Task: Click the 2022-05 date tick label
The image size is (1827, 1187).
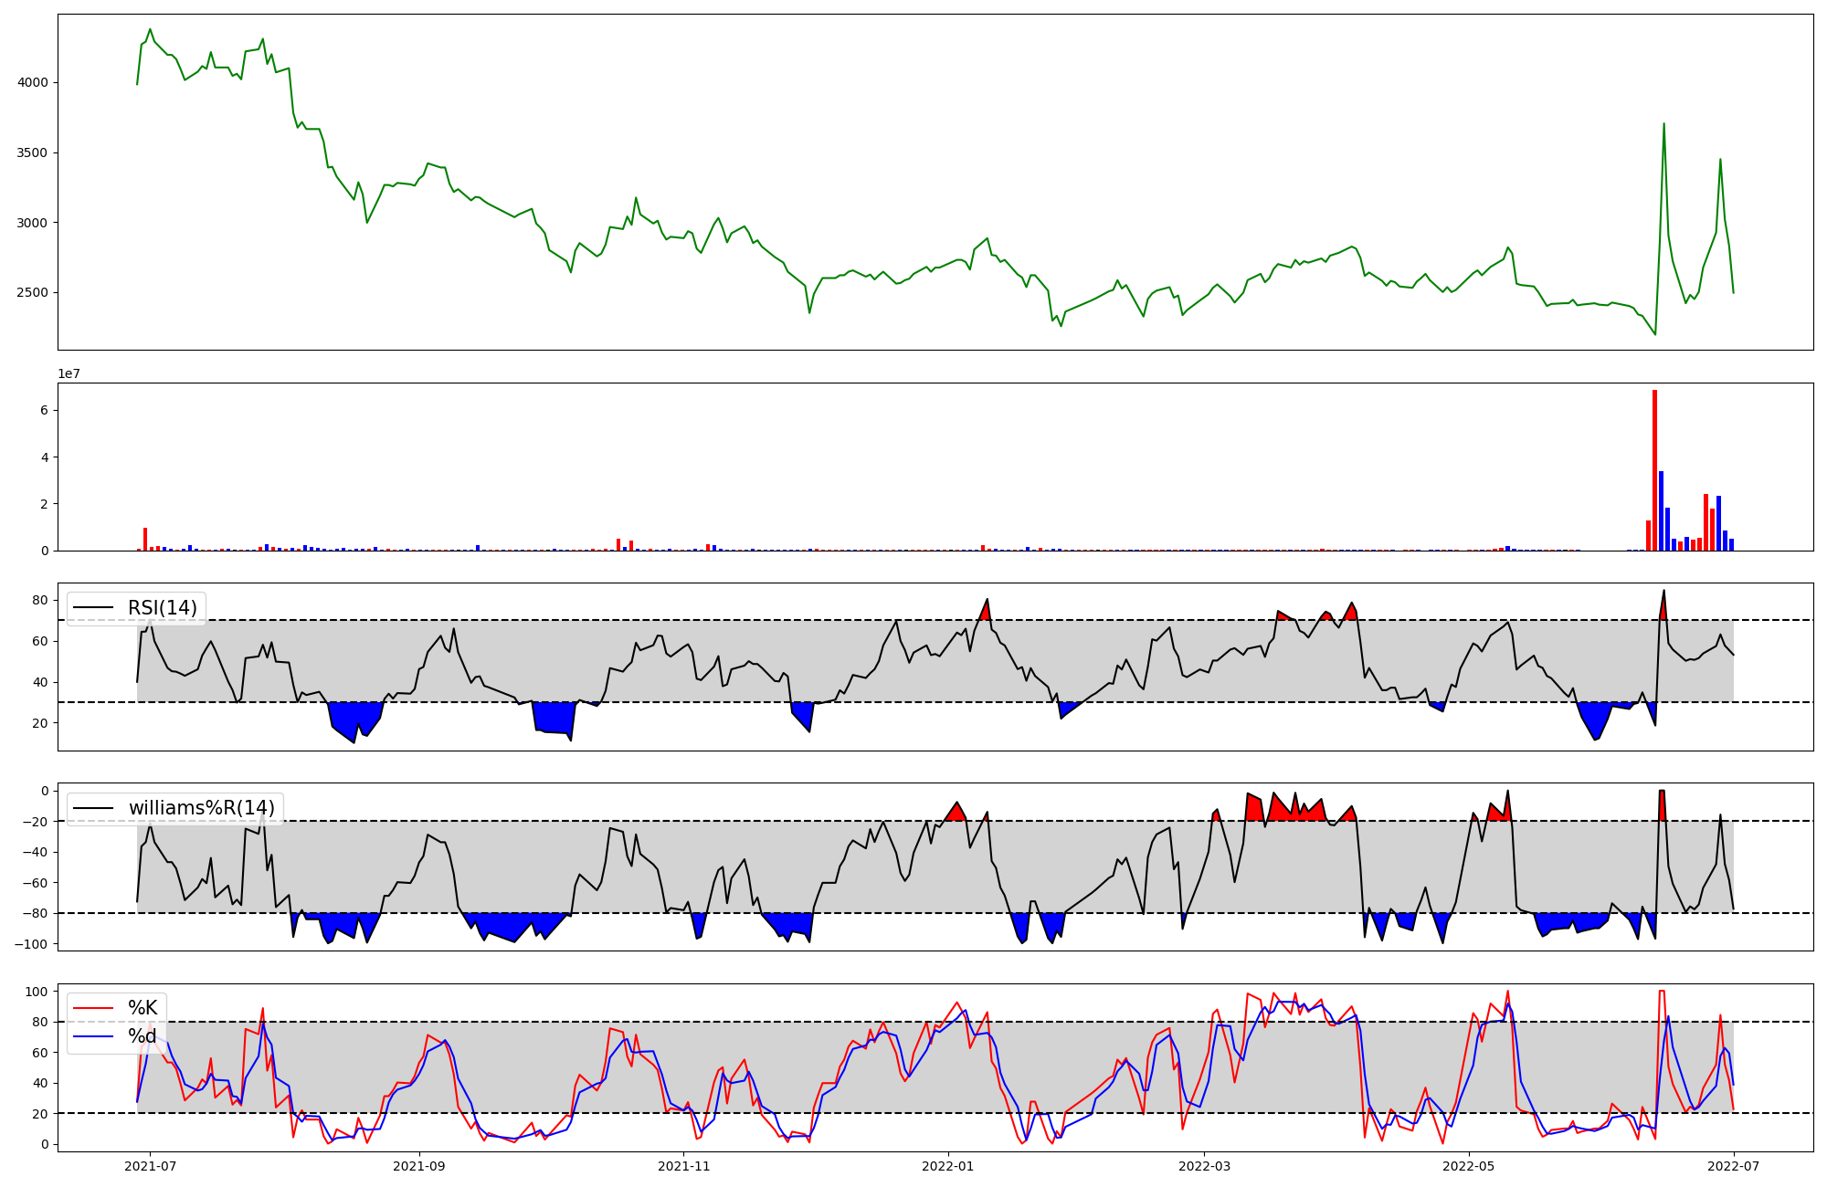Action: tap(1469, 1166)
